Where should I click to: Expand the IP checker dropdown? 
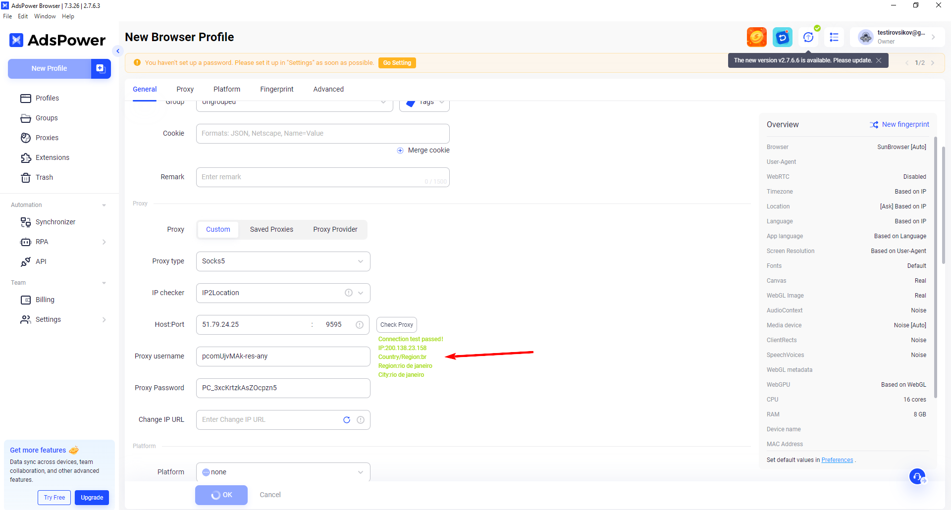[360, 293]
